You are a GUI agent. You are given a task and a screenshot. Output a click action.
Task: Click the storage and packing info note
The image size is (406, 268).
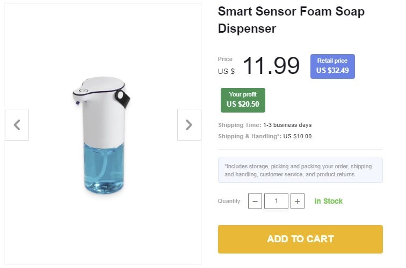300,170
